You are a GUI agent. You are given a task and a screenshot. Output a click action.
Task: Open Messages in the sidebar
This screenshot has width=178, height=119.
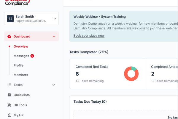(x=21, y=56)
